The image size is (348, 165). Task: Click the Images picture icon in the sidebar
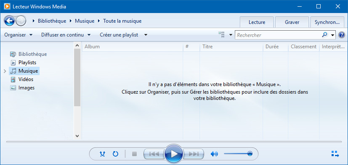tap(13, 88)
